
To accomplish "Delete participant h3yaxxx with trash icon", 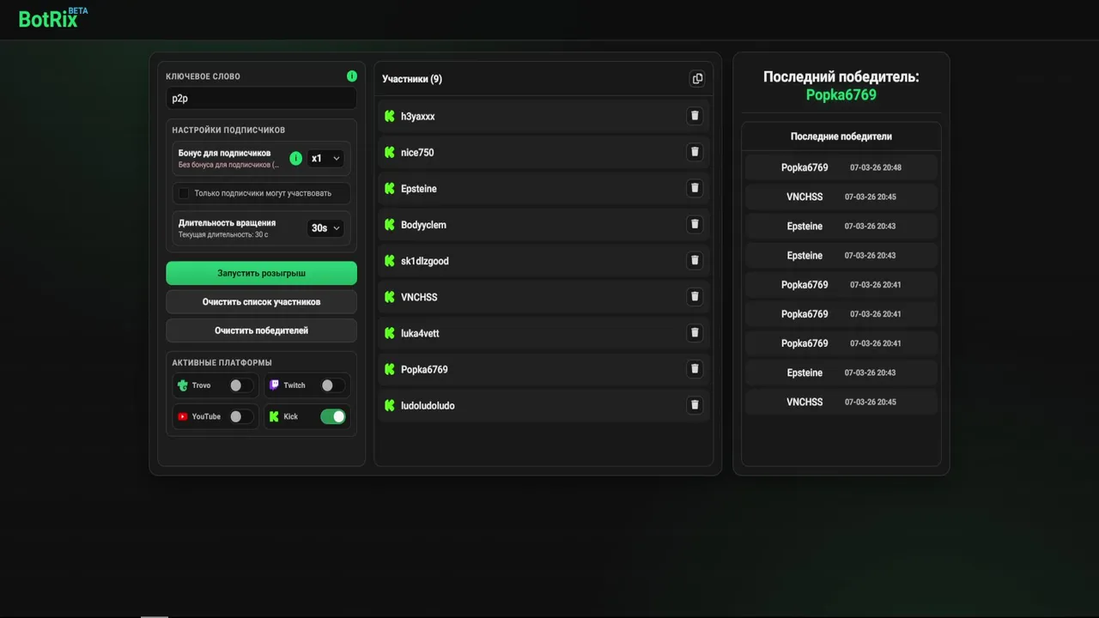I will [695, 116].
